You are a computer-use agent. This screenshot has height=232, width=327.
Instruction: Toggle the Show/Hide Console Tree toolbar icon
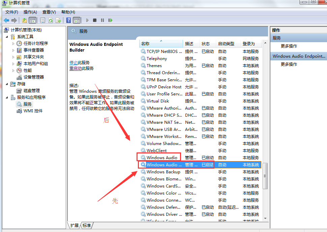point(33,20)
